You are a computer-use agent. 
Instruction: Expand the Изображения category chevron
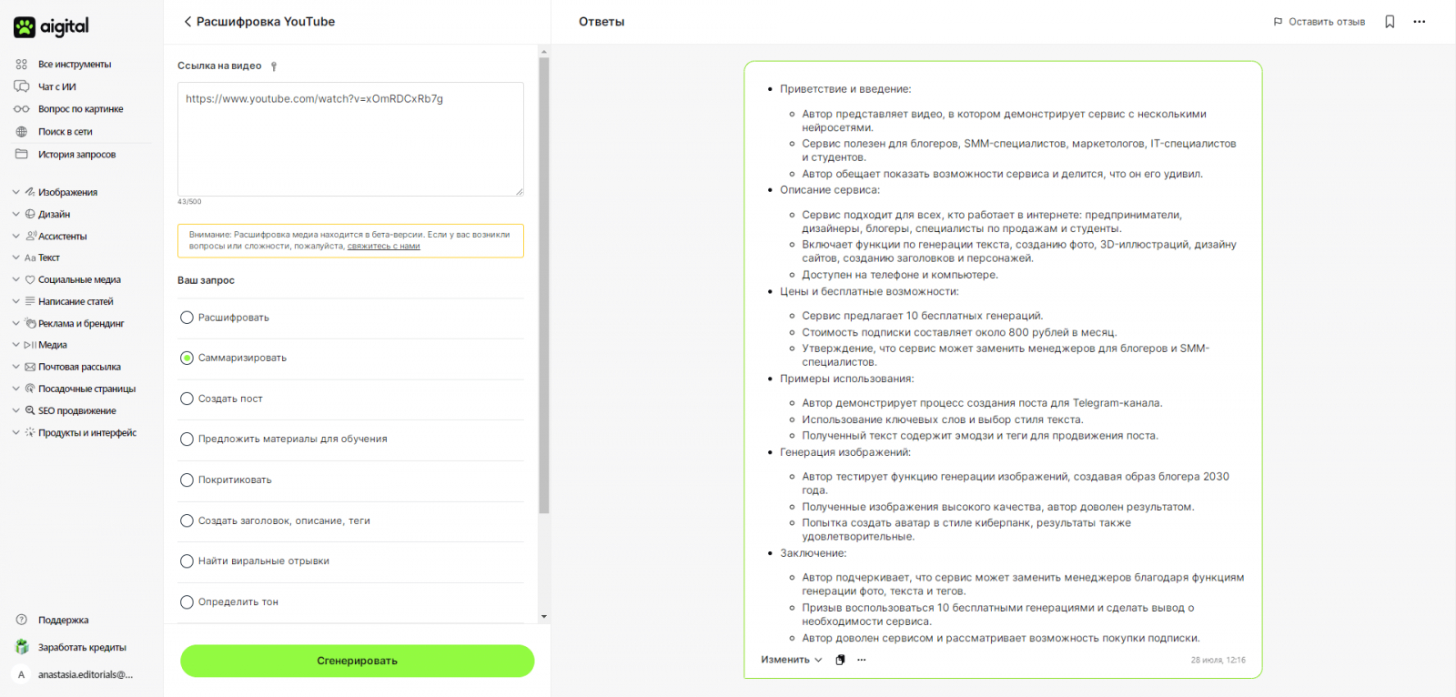pos(15,192)
